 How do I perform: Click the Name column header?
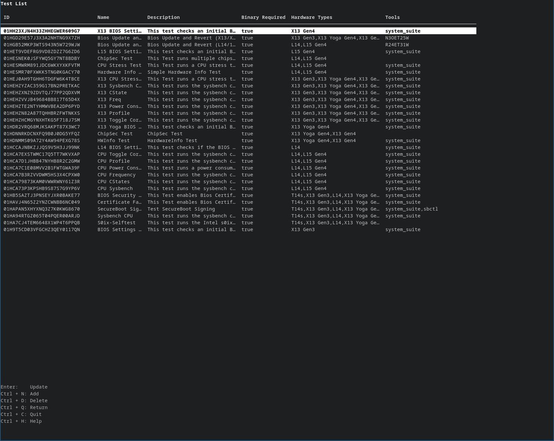pos(103,18)
